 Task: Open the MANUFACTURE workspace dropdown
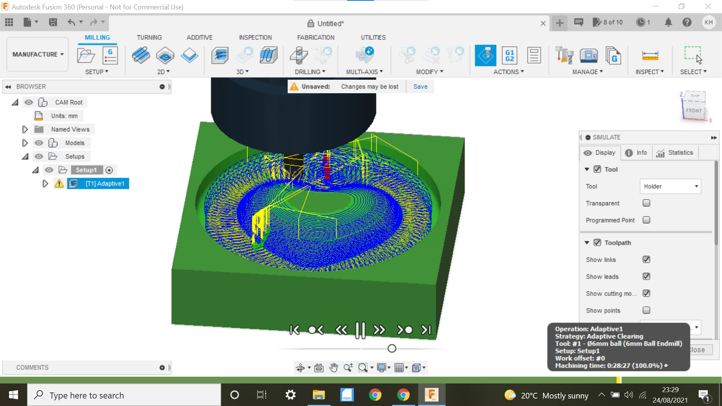tap(38, 55)
